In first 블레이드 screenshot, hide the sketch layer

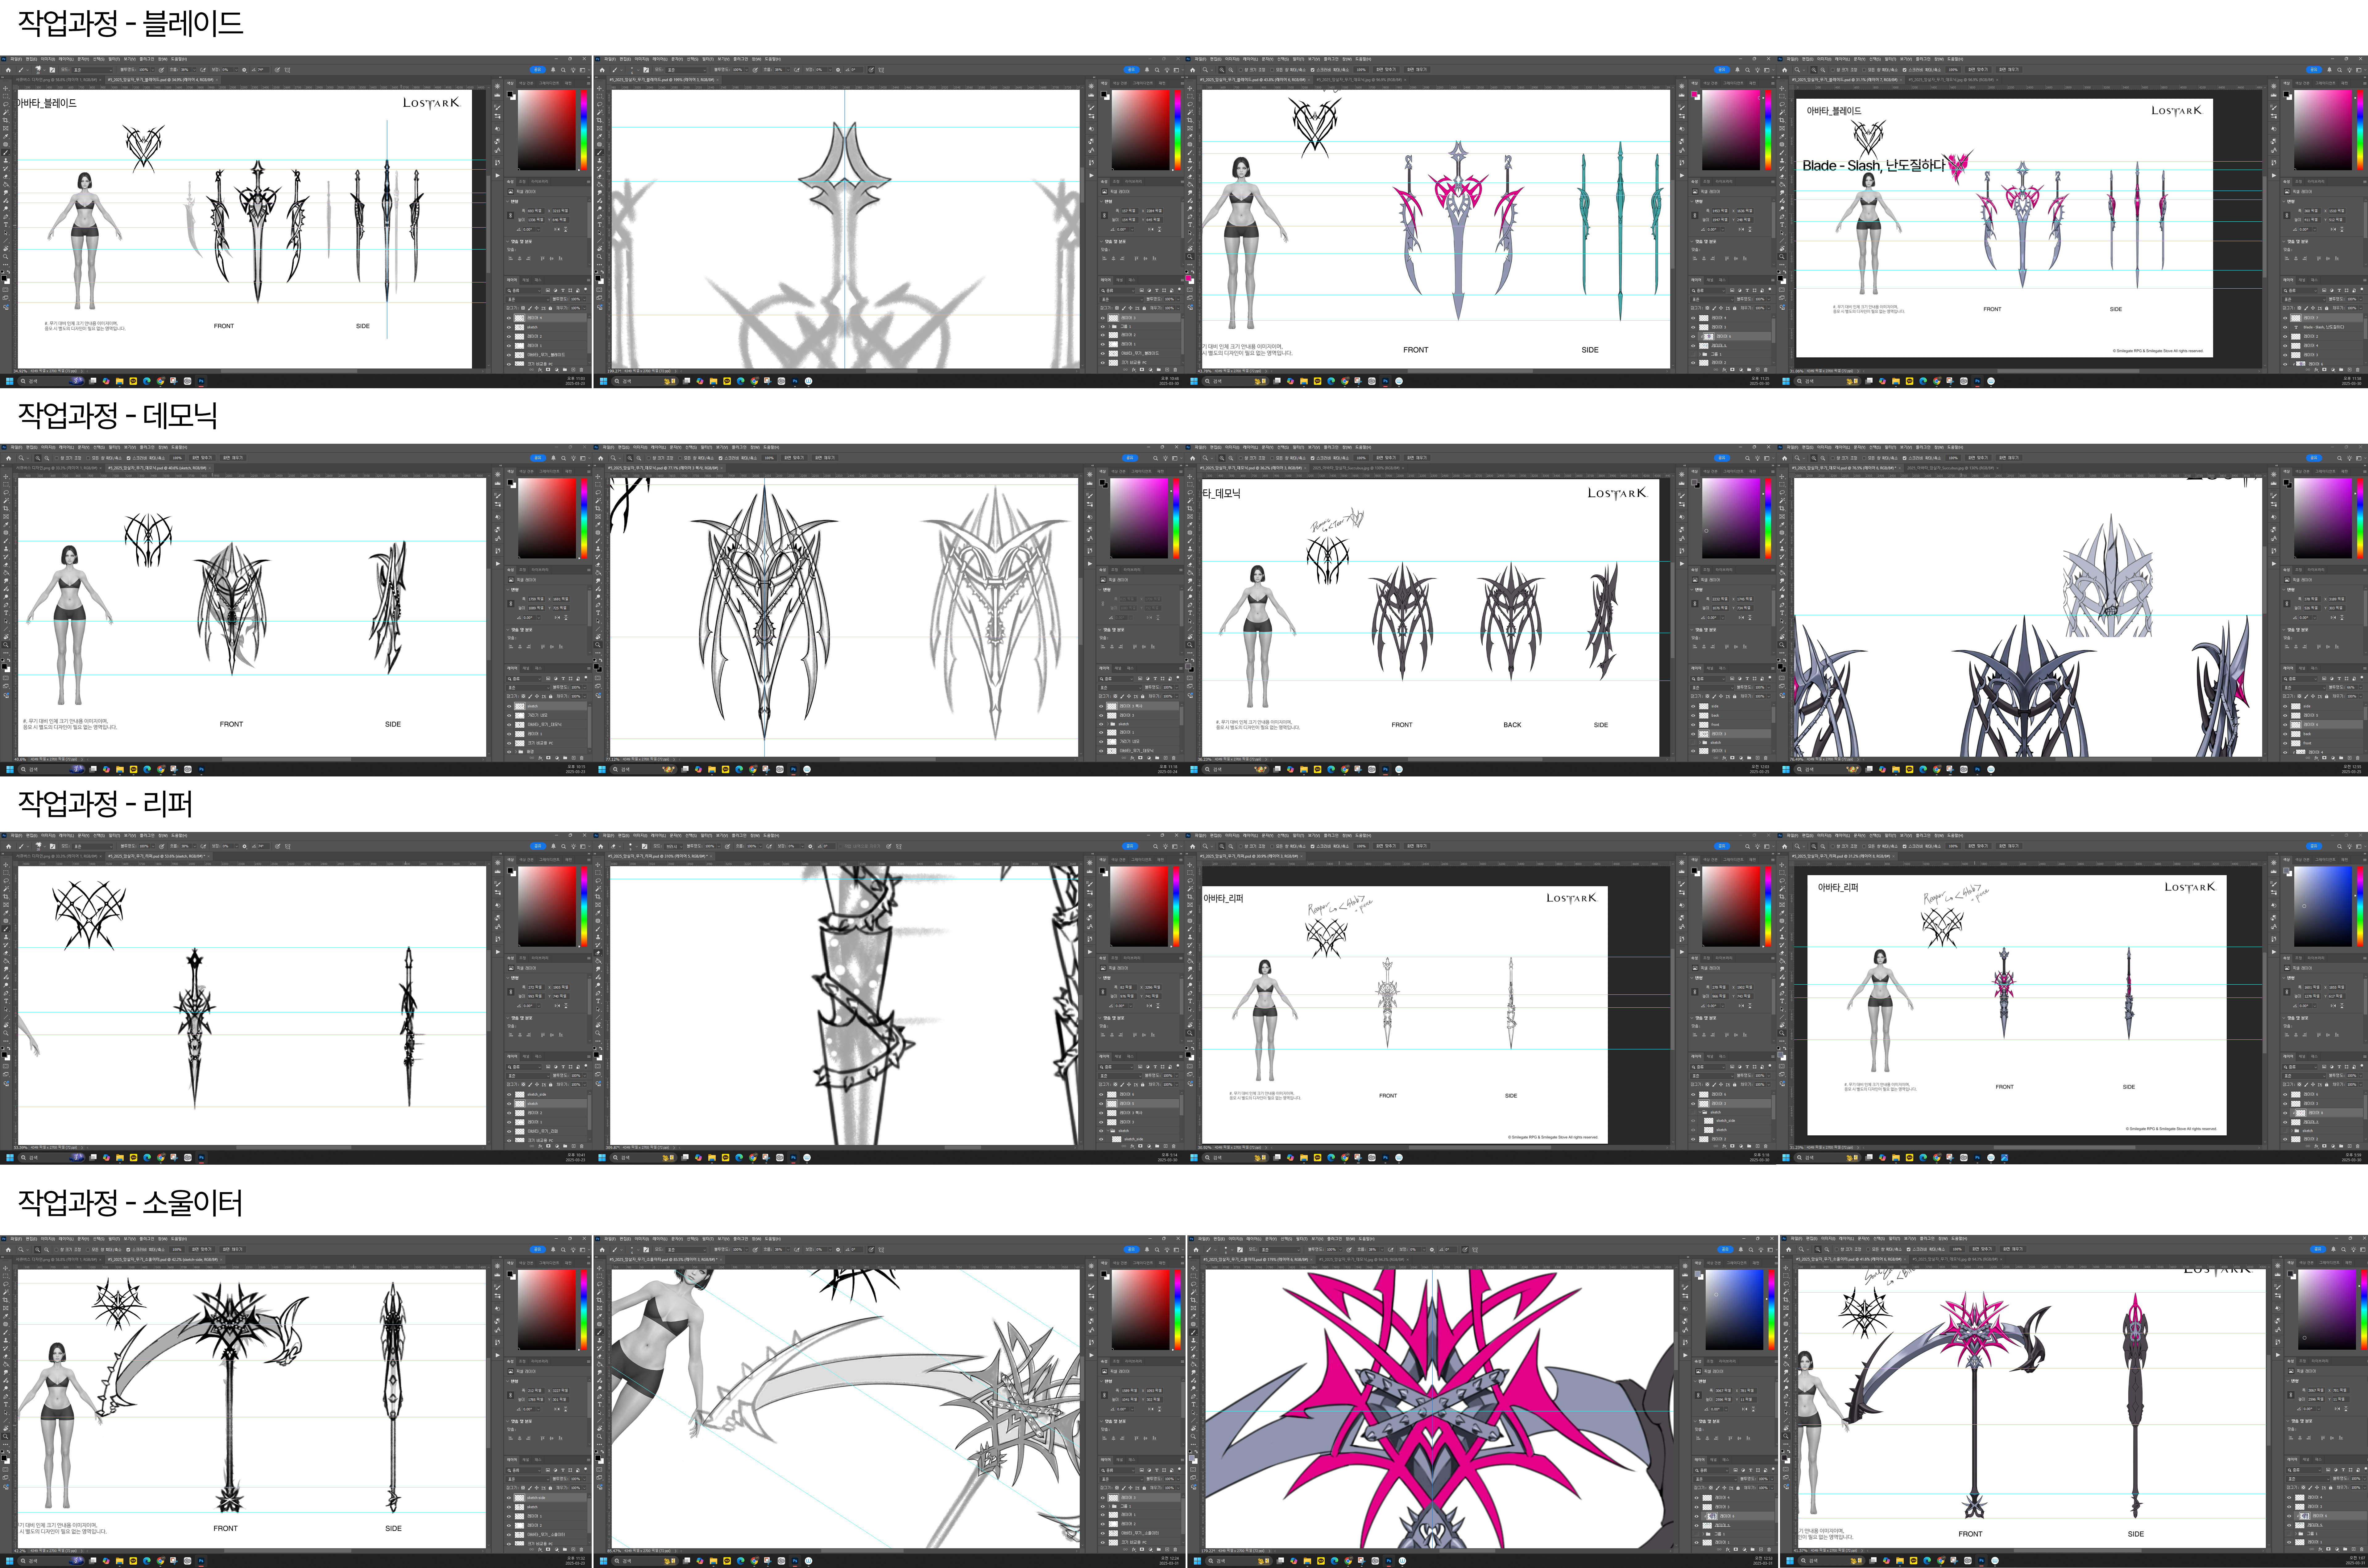[x=509, y=327]
